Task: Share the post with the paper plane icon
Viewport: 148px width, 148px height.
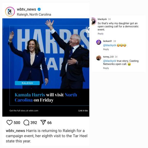Action: click(43, 123)
